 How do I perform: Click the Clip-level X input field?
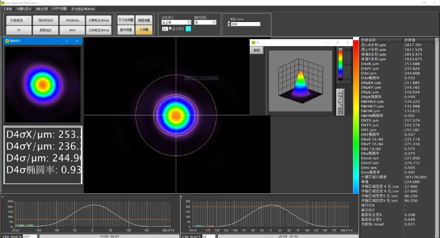[29, 236]
